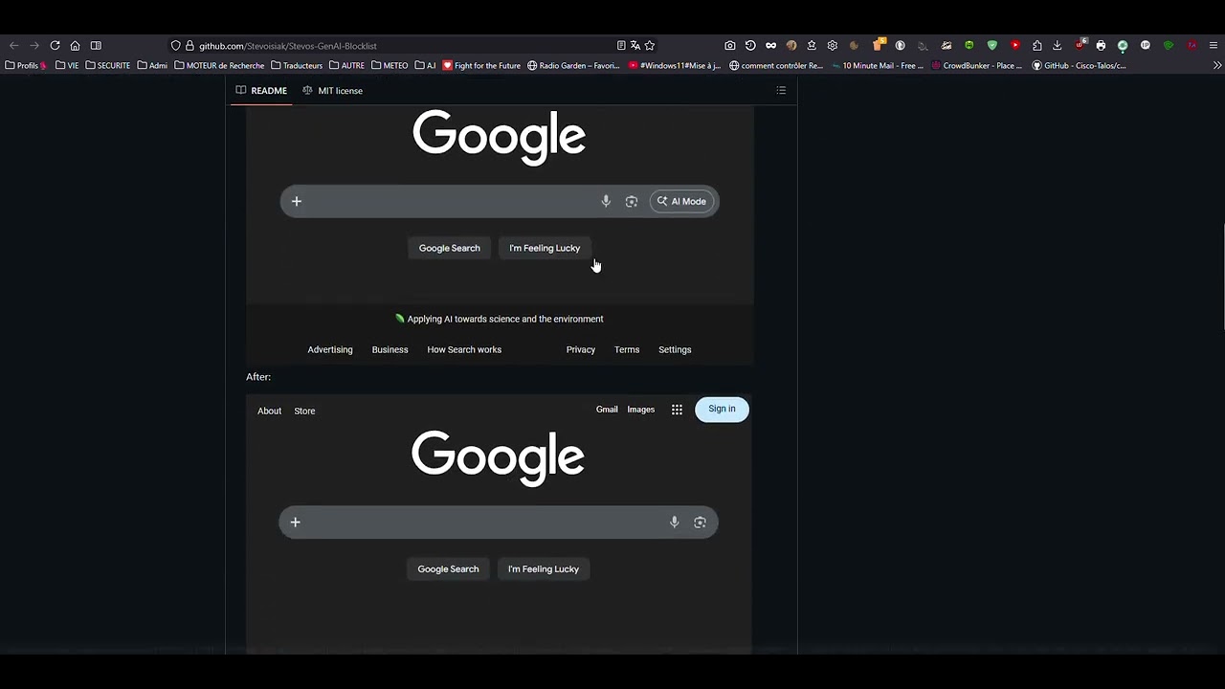The height and width of the screenshot is (689, 1225).
Task: Click image search lens in upper Google bar
Action: 632,201
